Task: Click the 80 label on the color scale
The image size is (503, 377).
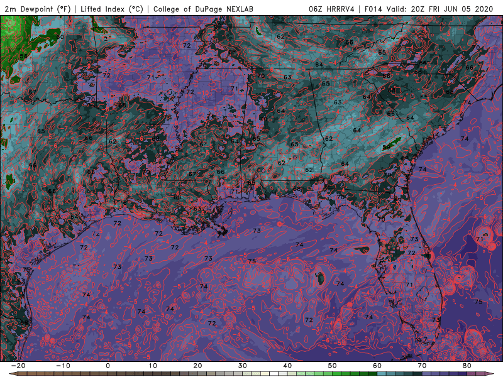Action: [x=467, y=366]
